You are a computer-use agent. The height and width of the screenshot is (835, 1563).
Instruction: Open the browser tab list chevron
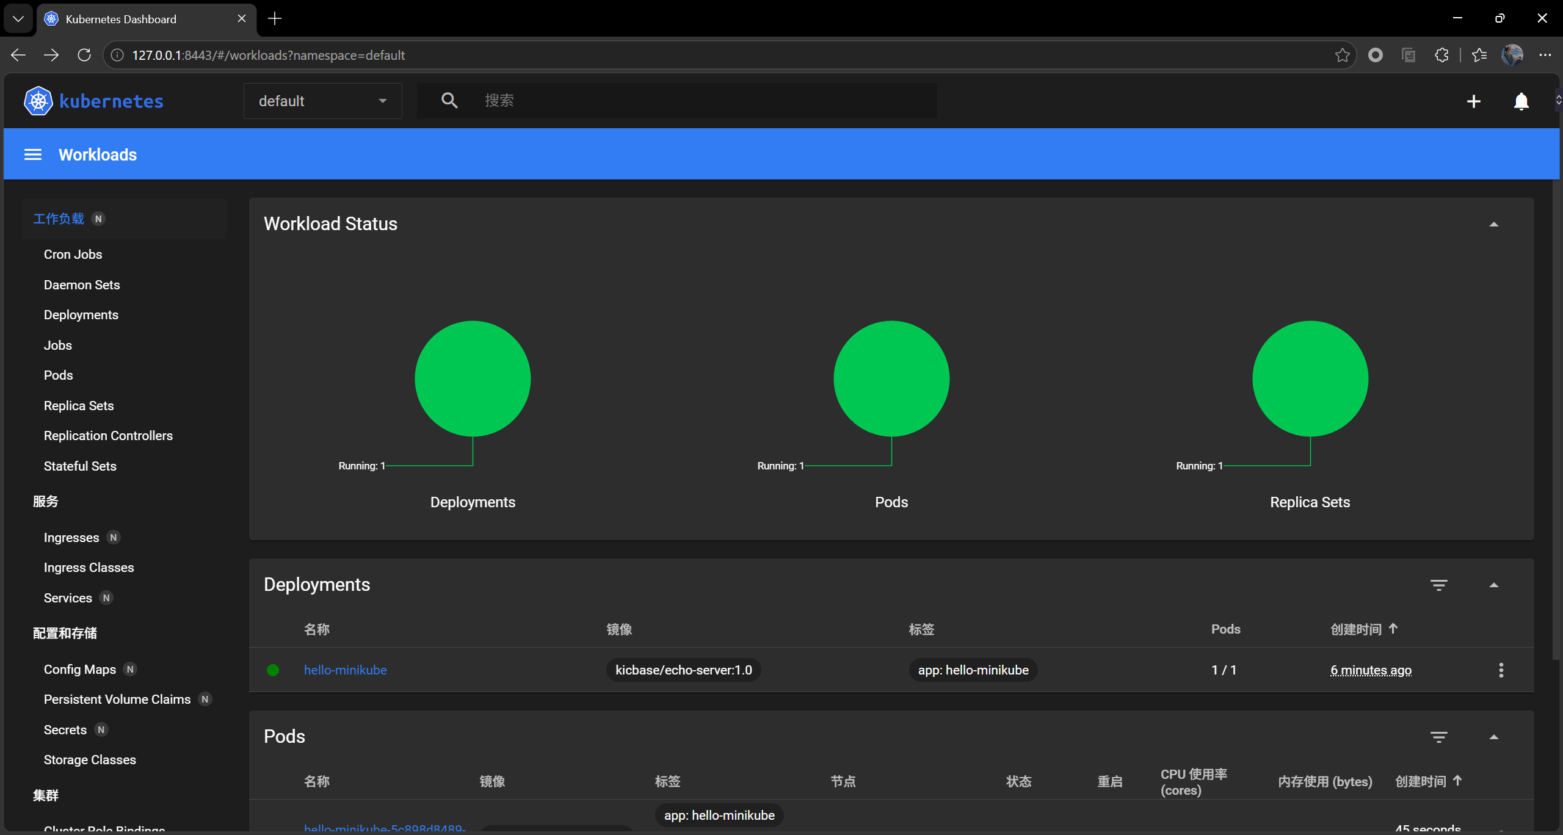pyautogui.click(x=18, y=18)
